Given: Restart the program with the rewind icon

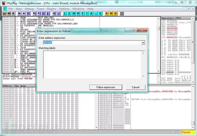Looking at the screenshot, I should point(9,13).
